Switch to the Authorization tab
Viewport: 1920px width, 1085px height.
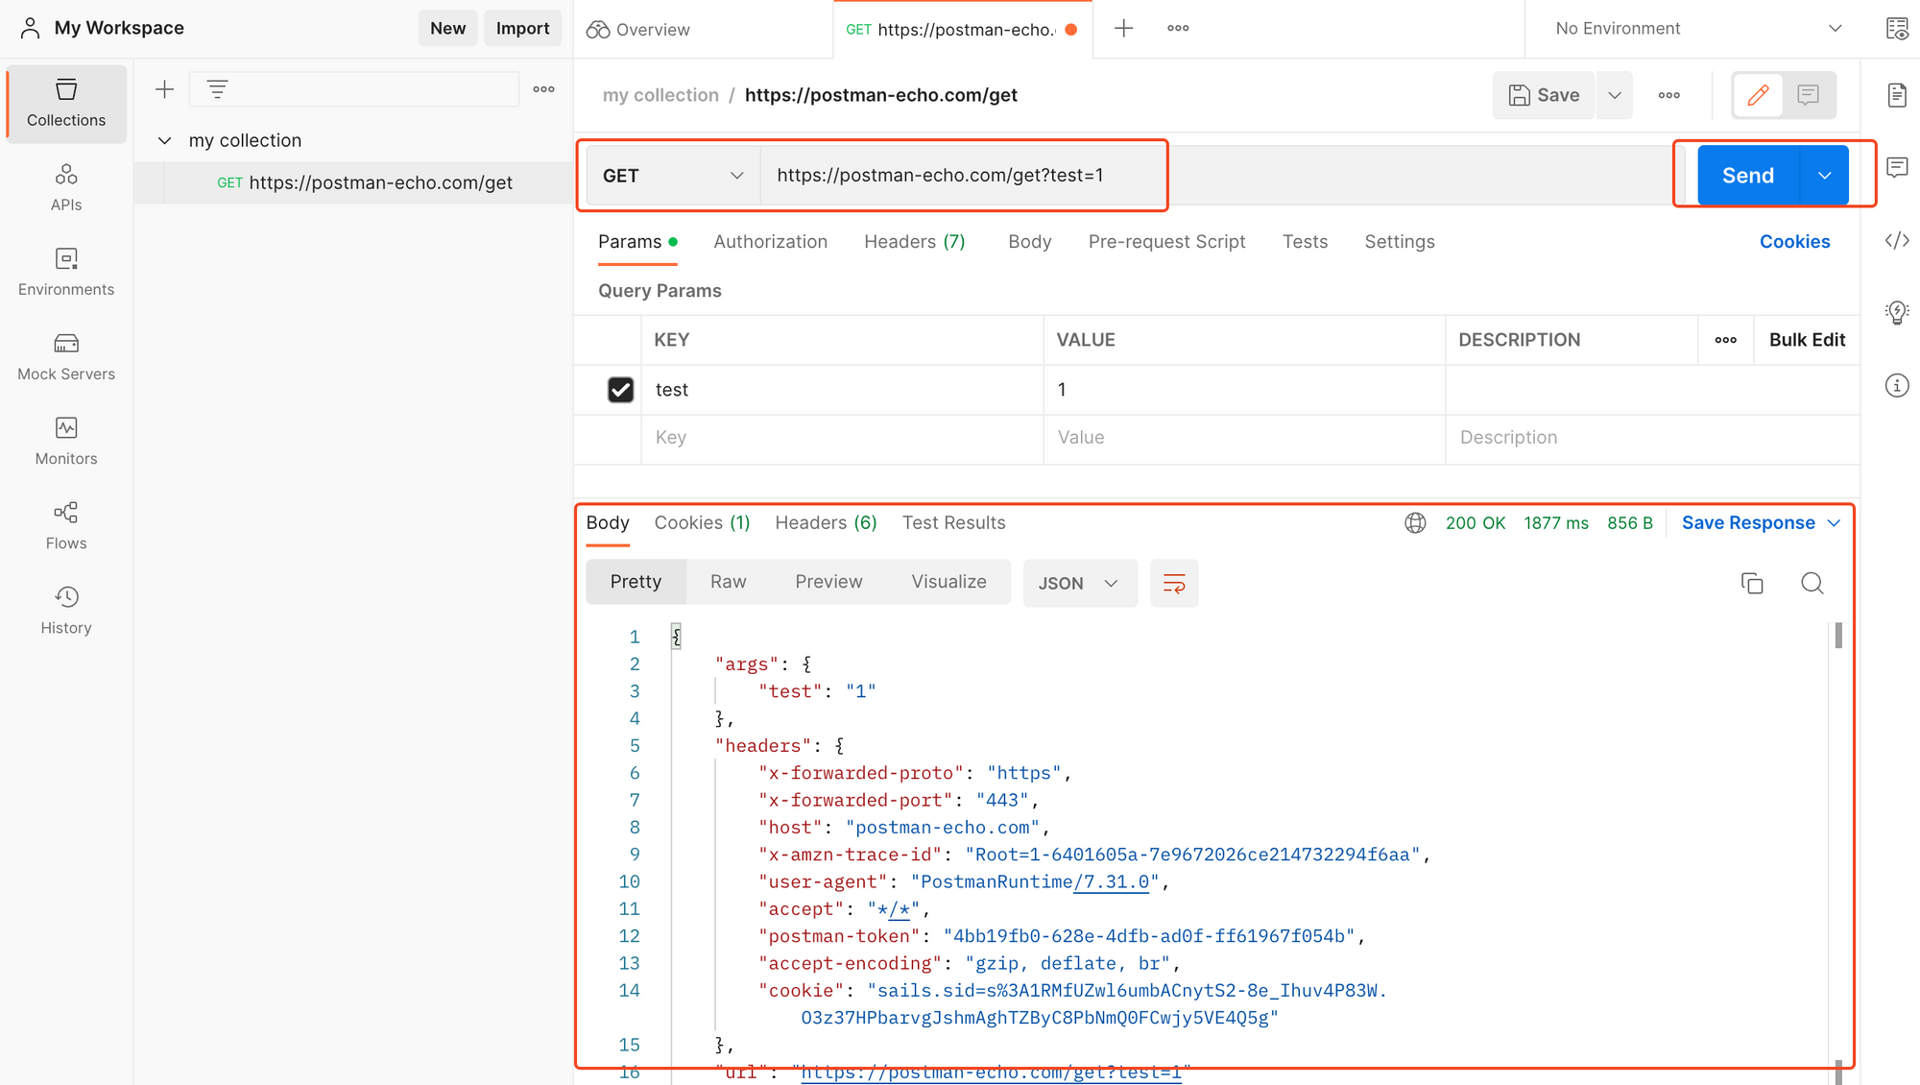pos(770,241)
